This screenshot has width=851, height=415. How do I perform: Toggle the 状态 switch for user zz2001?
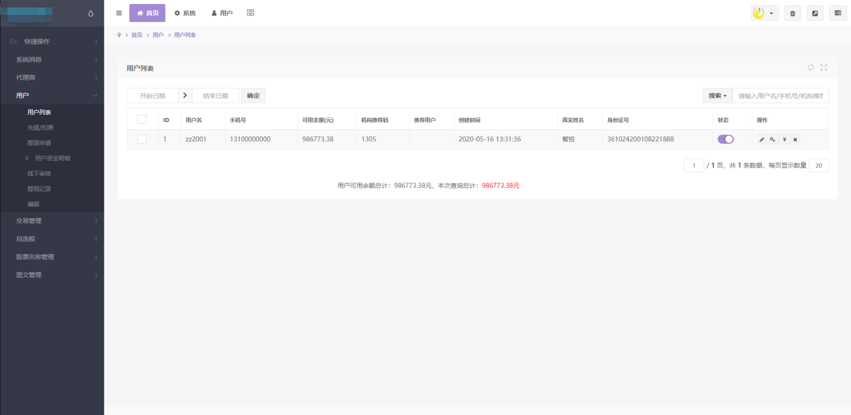coord(725,139)
